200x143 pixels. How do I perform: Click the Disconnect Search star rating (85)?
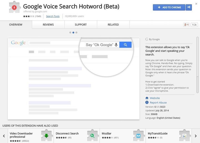64,138
